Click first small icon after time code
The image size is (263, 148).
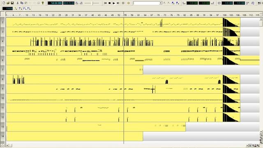tap(77, 3)
